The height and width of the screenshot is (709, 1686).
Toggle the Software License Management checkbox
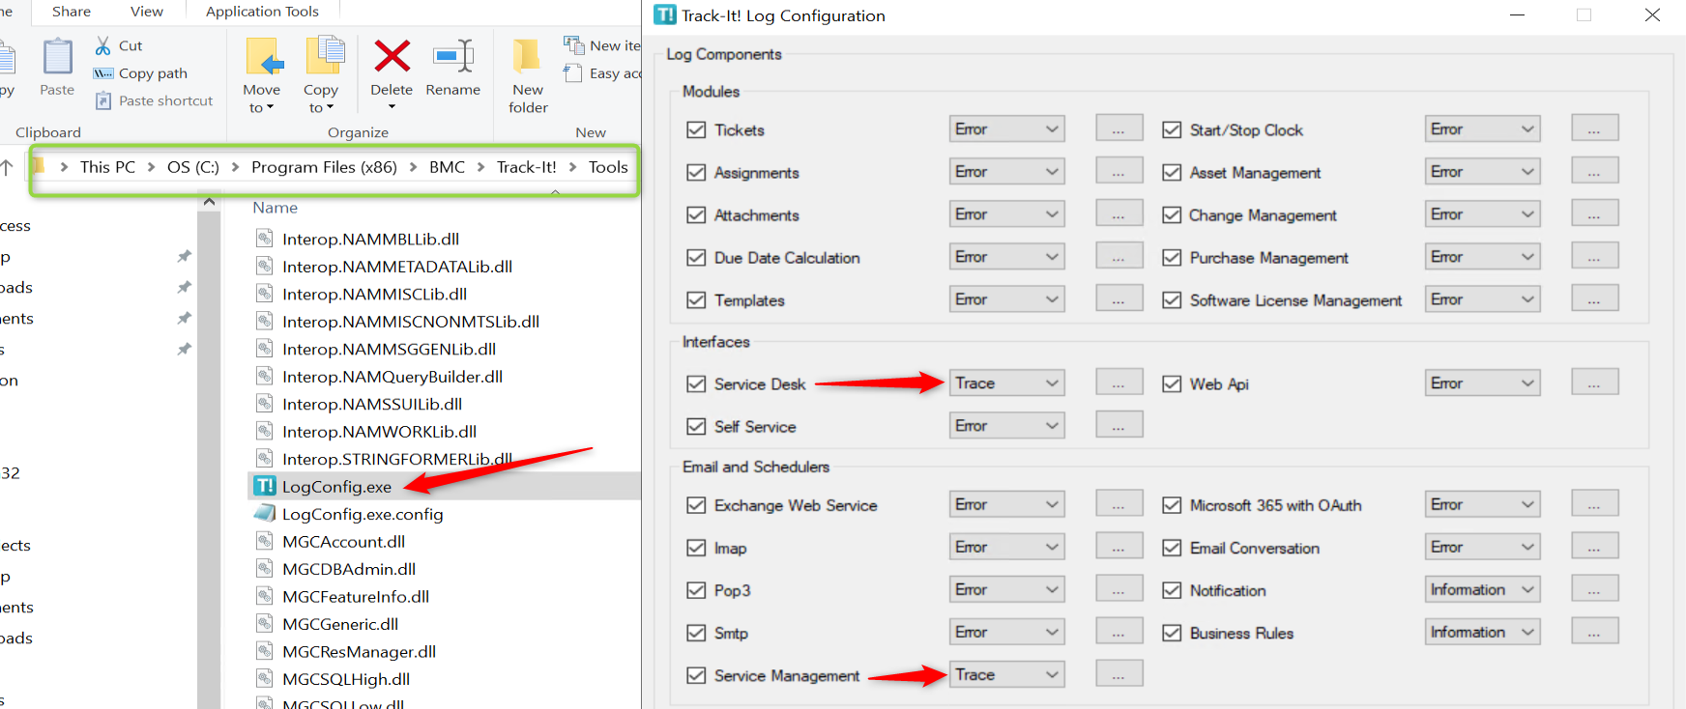[1172, 300]
